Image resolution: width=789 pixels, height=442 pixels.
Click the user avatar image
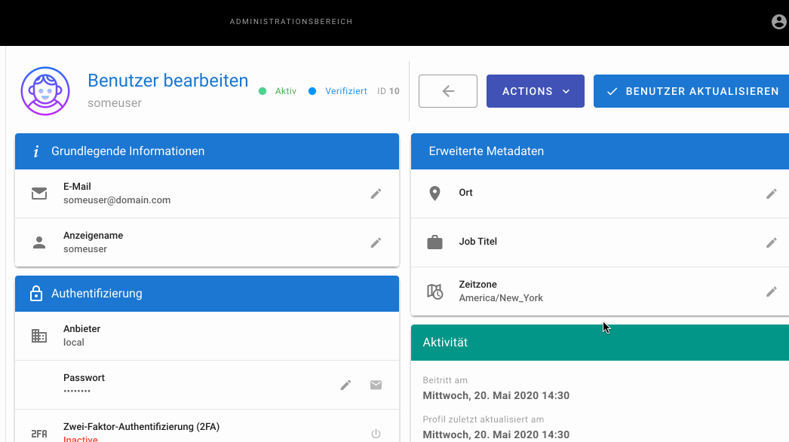(x=45, y=91)
